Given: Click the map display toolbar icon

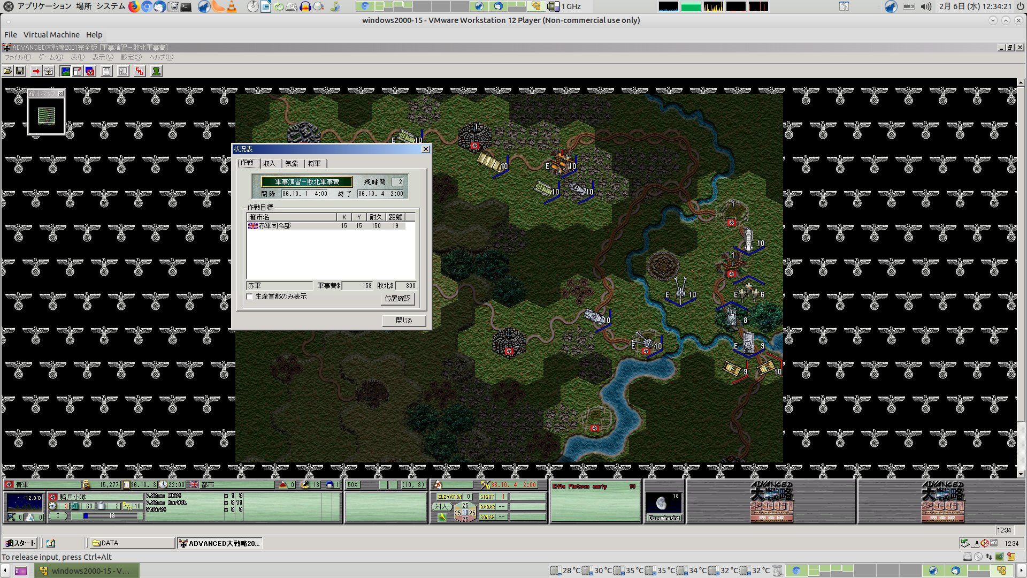Looking at the screenshot, I should coord(65,71).
